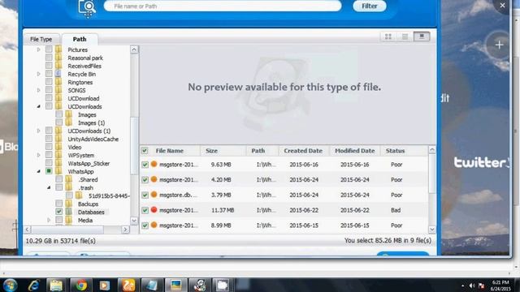This screenshot has height=292, width=520.
Task: Select the UnityAdsVideoCache folder
Action: click(93, 139)
